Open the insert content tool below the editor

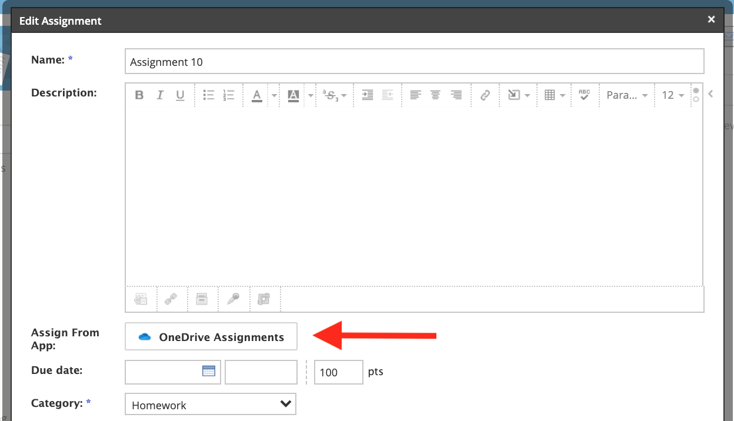tap(141, 299)
